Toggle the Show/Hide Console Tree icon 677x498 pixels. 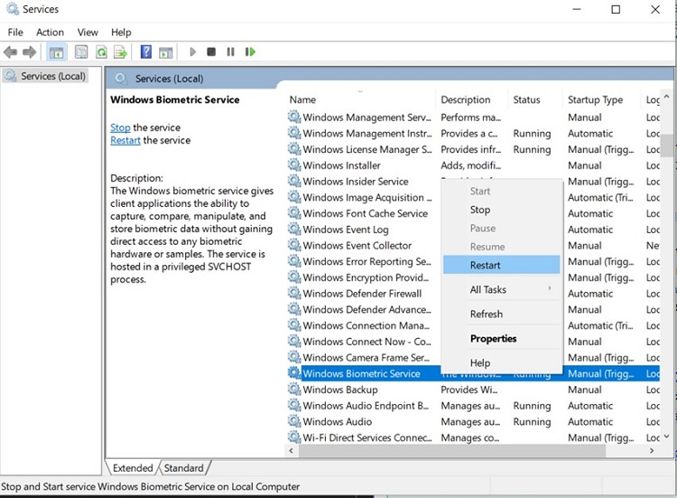tap(56, 52)
